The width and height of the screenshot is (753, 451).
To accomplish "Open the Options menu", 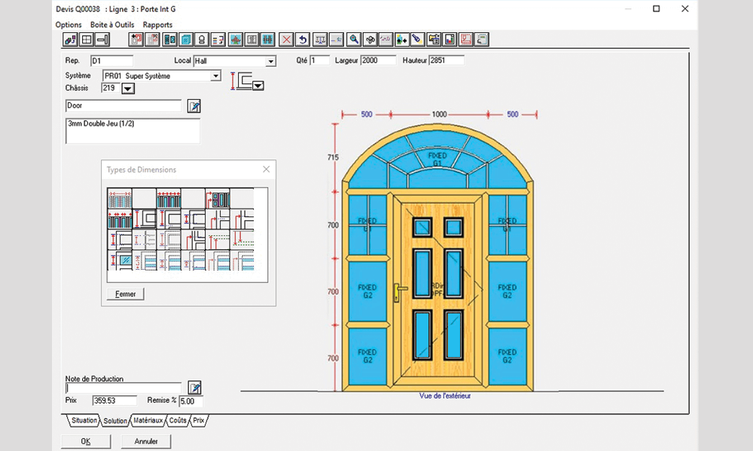I will [69, 25].
